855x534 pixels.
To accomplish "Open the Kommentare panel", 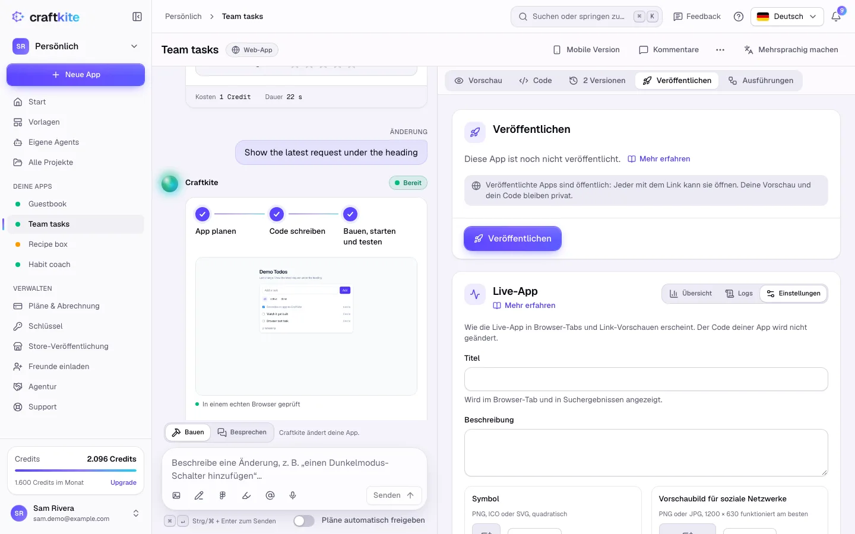I will point(669,50).
